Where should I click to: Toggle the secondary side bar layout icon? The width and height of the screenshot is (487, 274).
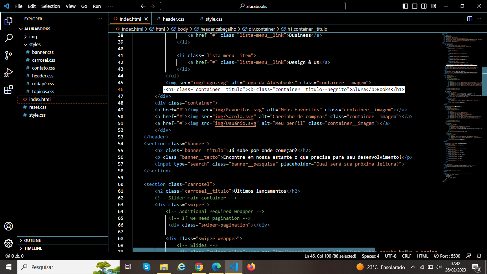pos(424,6)
